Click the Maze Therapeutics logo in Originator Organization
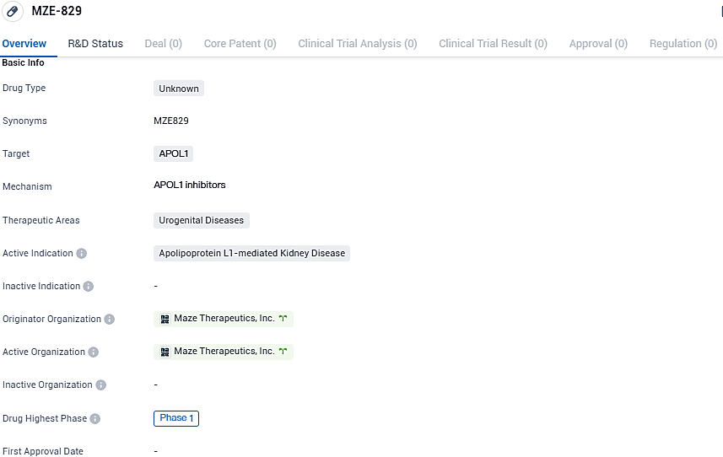The height and width of the screenshot is (457, 723). pos(165,320)
